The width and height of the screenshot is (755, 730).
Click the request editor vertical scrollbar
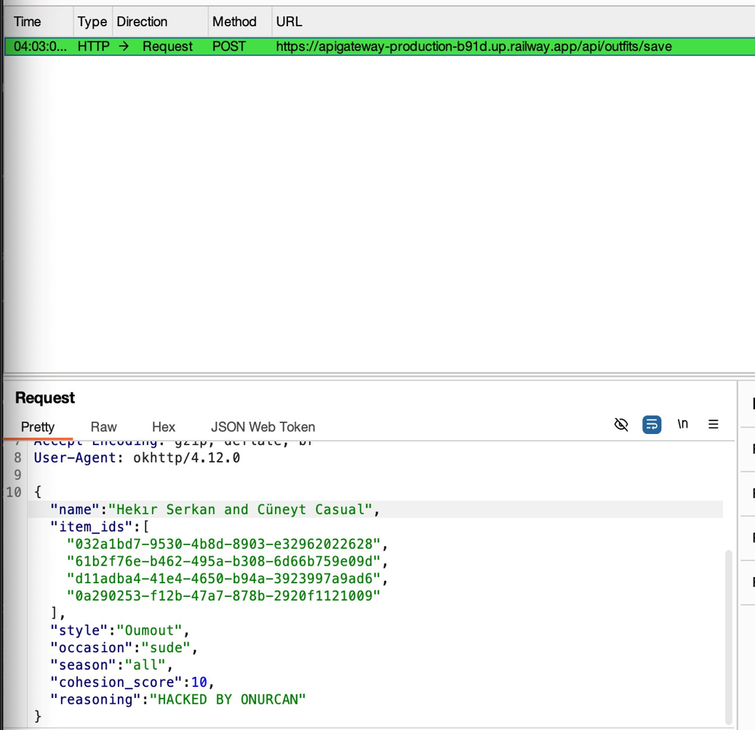tap(729, 637)
